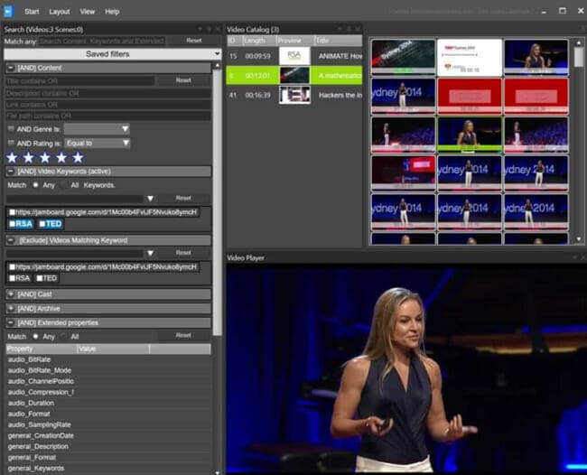Set rating to five stars
Image resolution: width=587 pixels, height=475 pixels.
78,158
